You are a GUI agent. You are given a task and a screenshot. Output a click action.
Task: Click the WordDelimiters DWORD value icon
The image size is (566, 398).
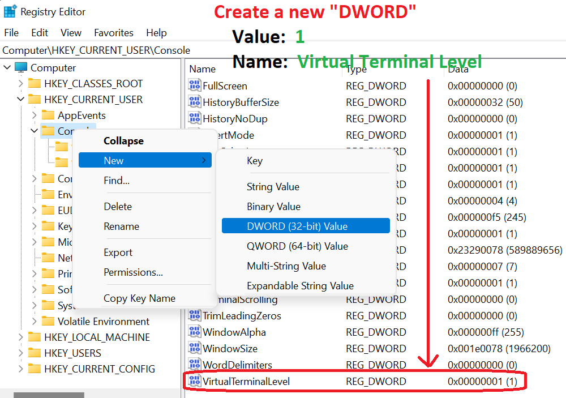pos(195,365)
